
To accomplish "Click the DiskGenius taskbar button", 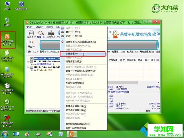I will click(x=72, y=134).
